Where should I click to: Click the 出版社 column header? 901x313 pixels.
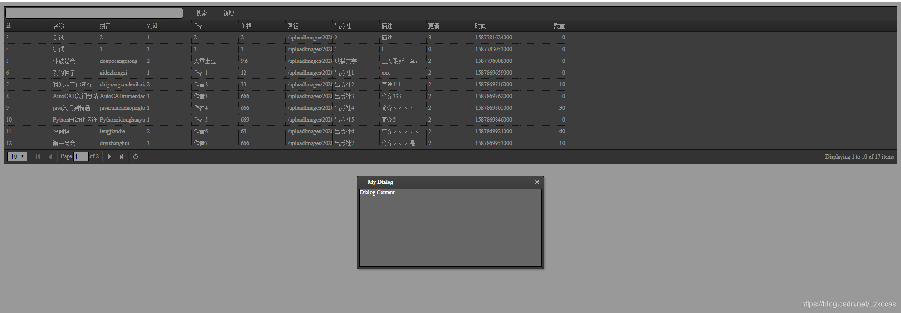356,26
